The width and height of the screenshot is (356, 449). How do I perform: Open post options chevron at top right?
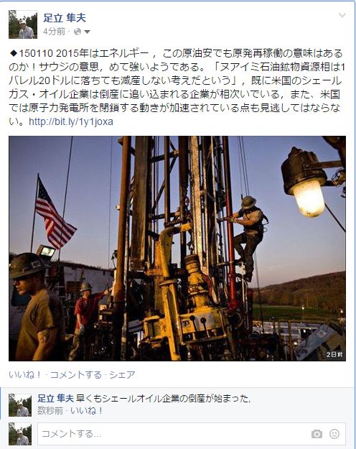point(342,15)
